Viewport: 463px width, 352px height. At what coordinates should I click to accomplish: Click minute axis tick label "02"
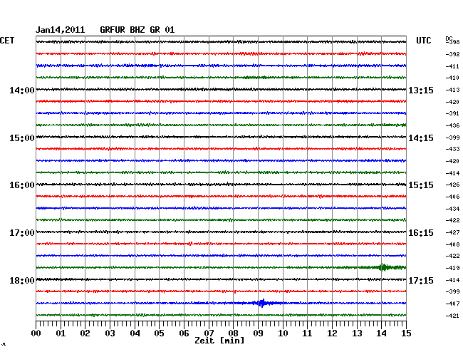click(x=85, y=333)
